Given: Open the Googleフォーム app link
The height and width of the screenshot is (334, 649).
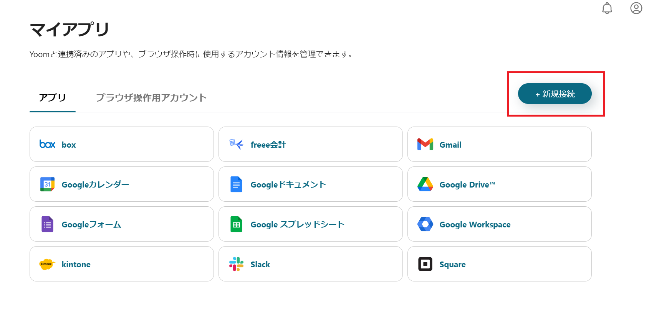Looking at the screenshot, I should (x=91, y=224).
